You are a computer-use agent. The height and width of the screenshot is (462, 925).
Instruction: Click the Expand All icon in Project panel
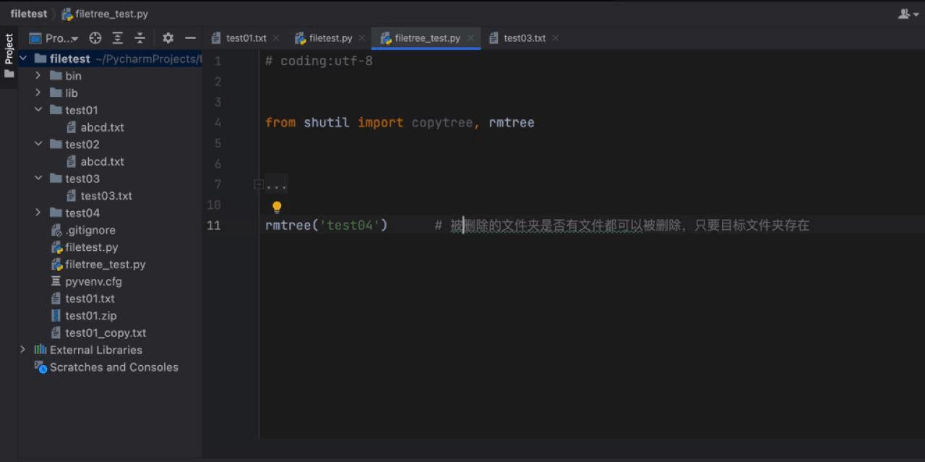coord(118,38)
